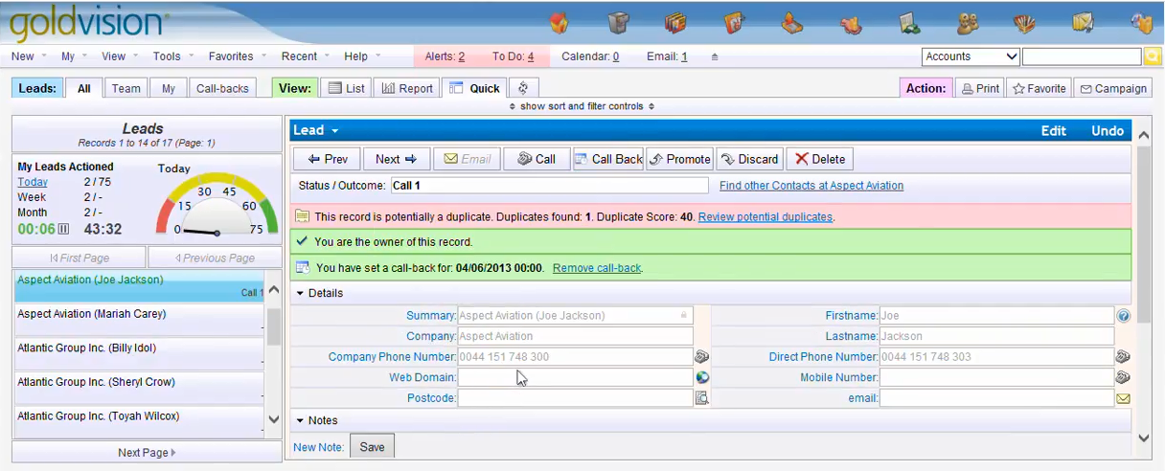The image size is (1165, 471).
Task: Save the new note
Action: click(372, 447)
